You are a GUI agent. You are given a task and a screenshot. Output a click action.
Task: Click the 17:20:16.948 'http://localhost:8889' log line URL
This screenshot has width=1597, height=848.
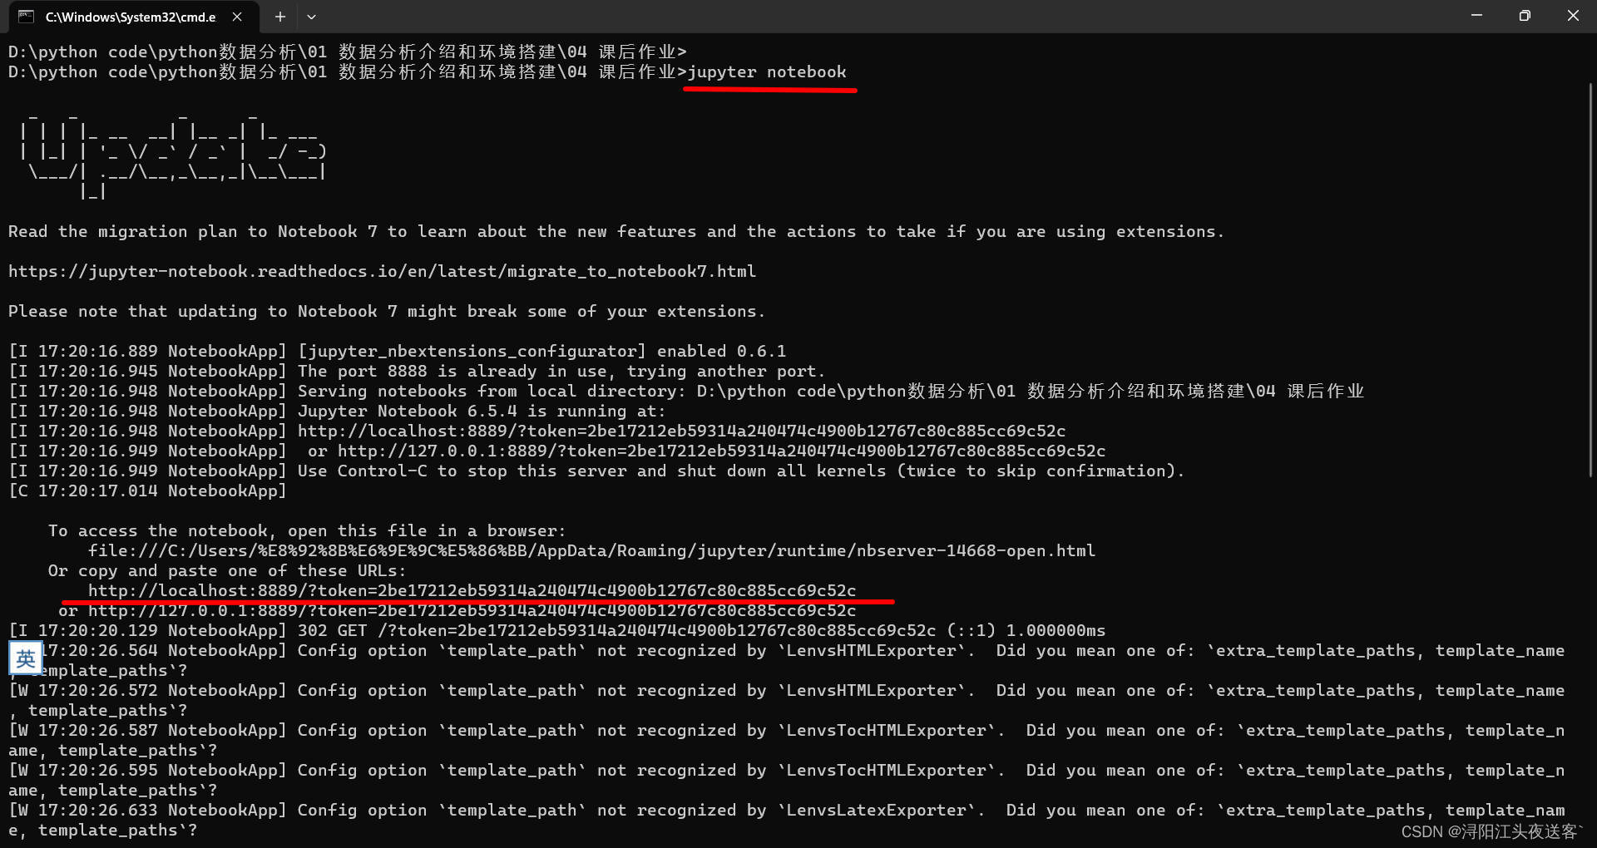(x=681, y=431)
